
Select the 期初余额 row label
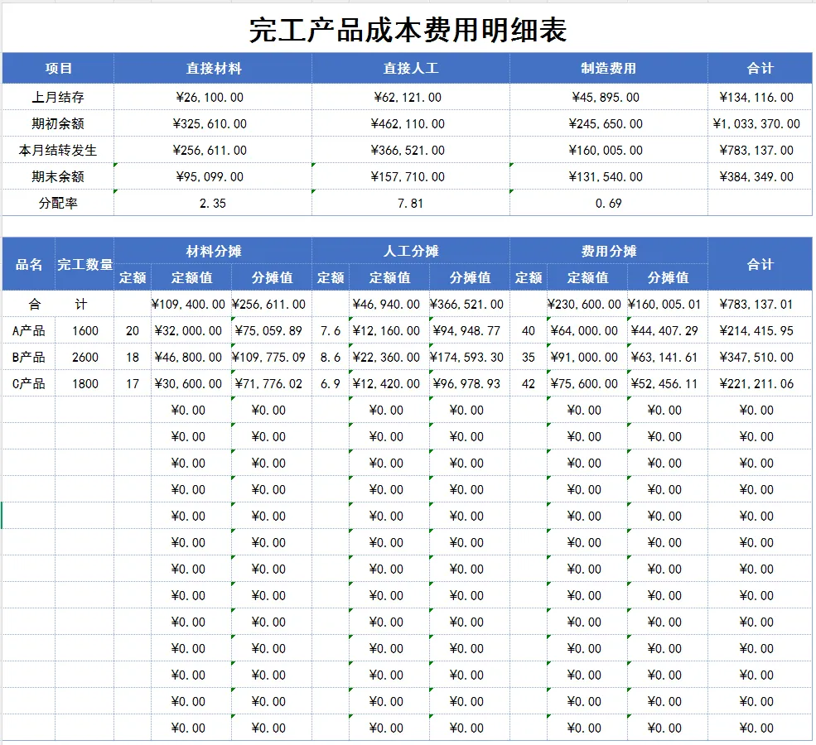coord(58,123)
